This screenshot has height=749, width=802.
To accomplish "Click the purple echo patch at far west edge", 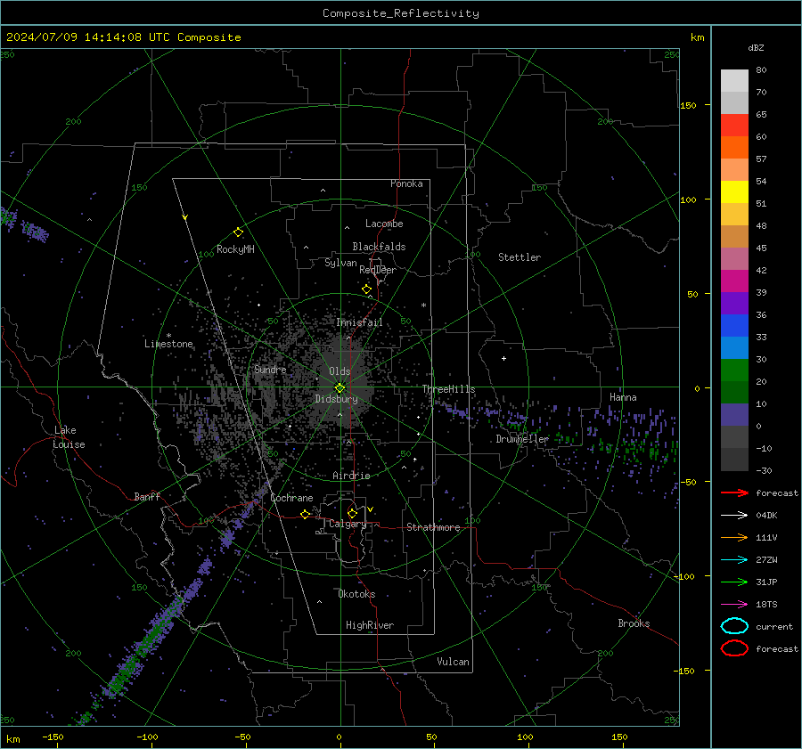I will click(25, 225).
